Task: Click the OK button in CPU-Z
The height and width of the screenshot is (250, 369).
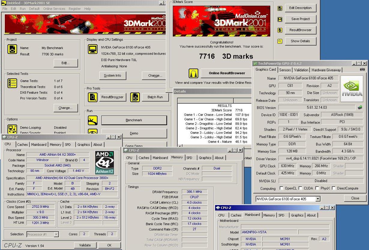Action: (x=109, y=245)
